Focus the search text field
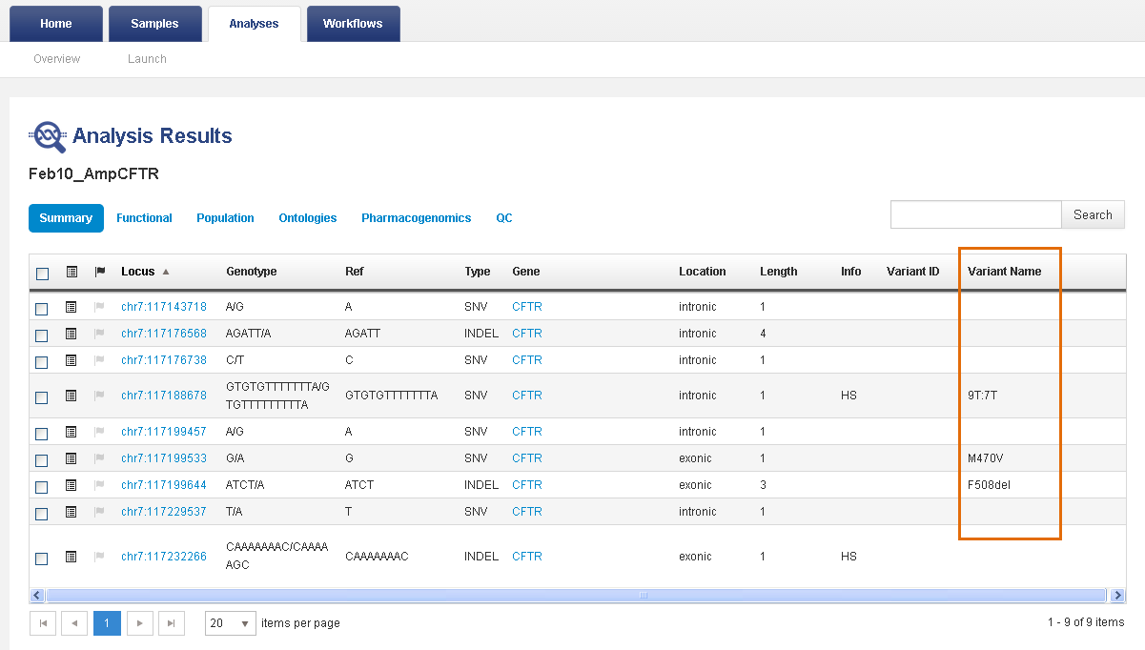The image size is (1145, 650). 975,215
